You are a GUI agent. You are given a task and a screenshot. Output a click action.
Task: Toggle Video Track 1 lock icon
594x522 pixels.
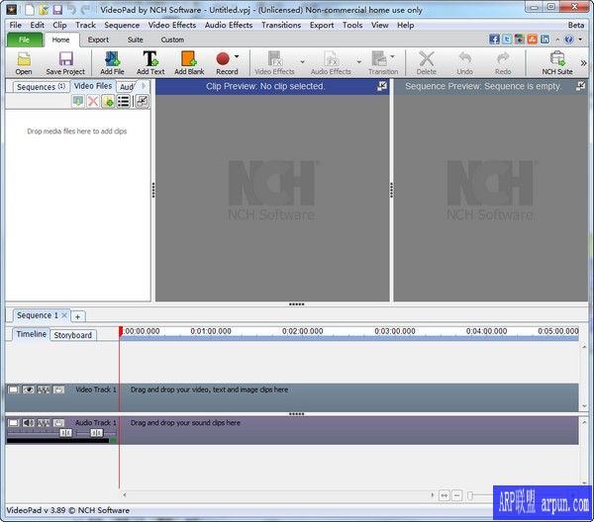[x=58, y=390]
